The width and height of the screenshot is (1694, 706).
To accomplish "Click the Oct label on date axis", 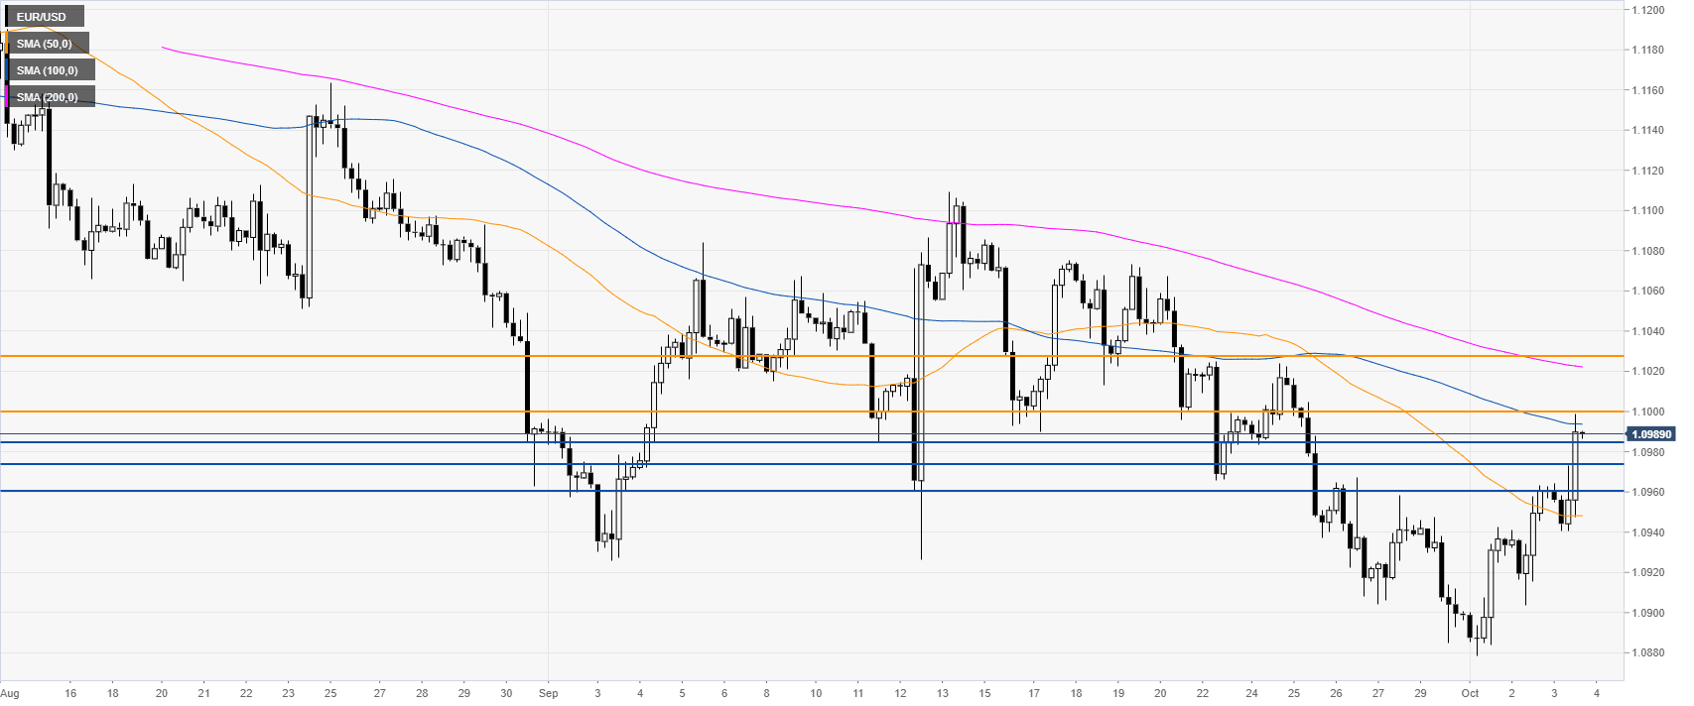I will 1470,693.
